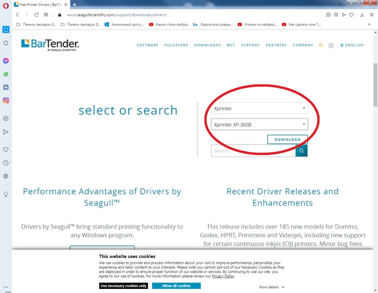Open the Xprinter XP-360B model dropdown
378x293 pixels.
[x=259, y=124]
